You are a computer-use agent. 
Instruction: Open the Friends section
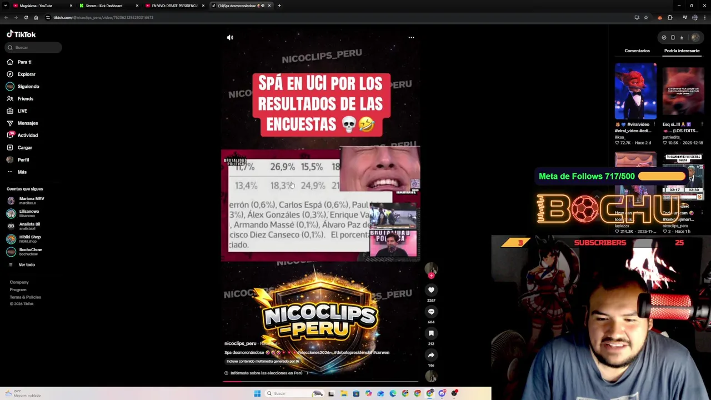coord(20,98)
